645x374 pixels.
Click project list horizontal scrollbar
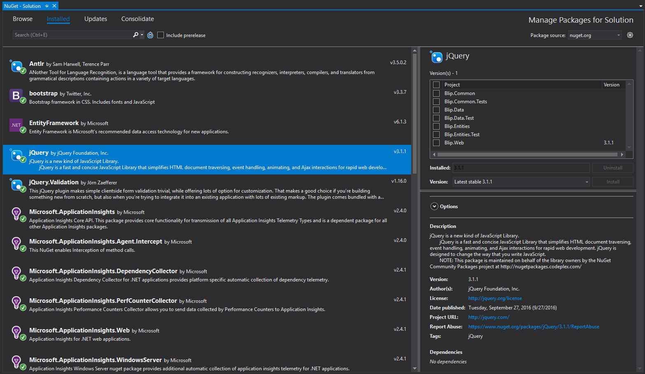527,154
